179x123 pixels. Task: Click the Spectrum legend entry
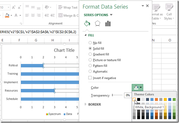53,114
